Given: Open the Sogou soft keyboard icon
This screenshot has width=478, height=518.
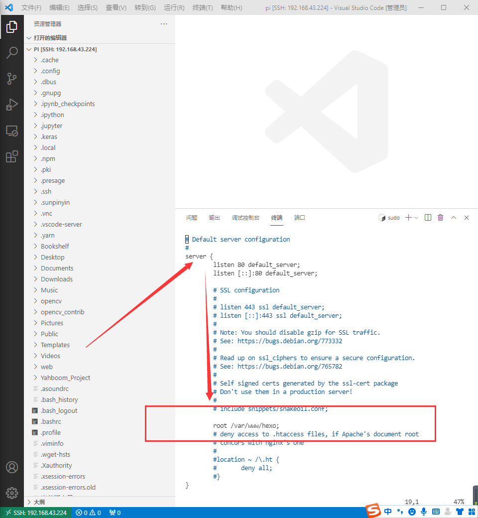Looking at the screenshot, I should pyautogui.click(x=436, y=512).
